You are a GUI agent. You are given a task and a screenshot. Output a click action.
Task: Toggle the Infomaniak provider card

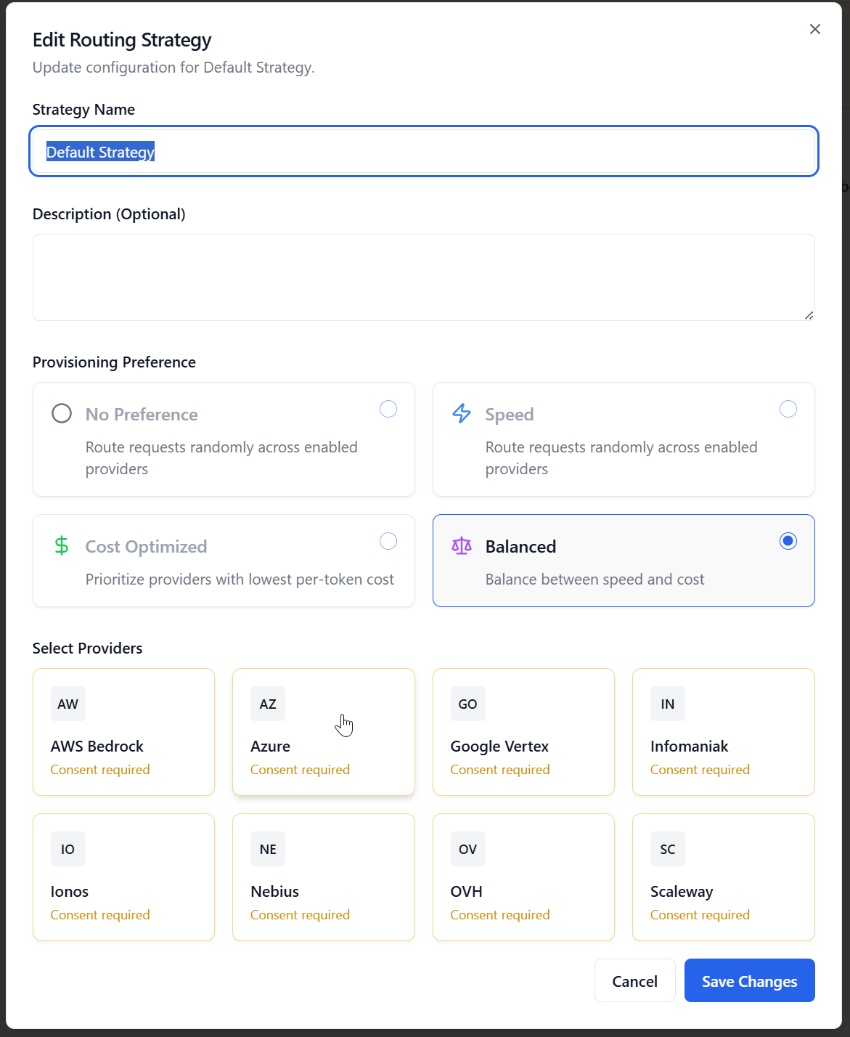(x=723, y=732)
